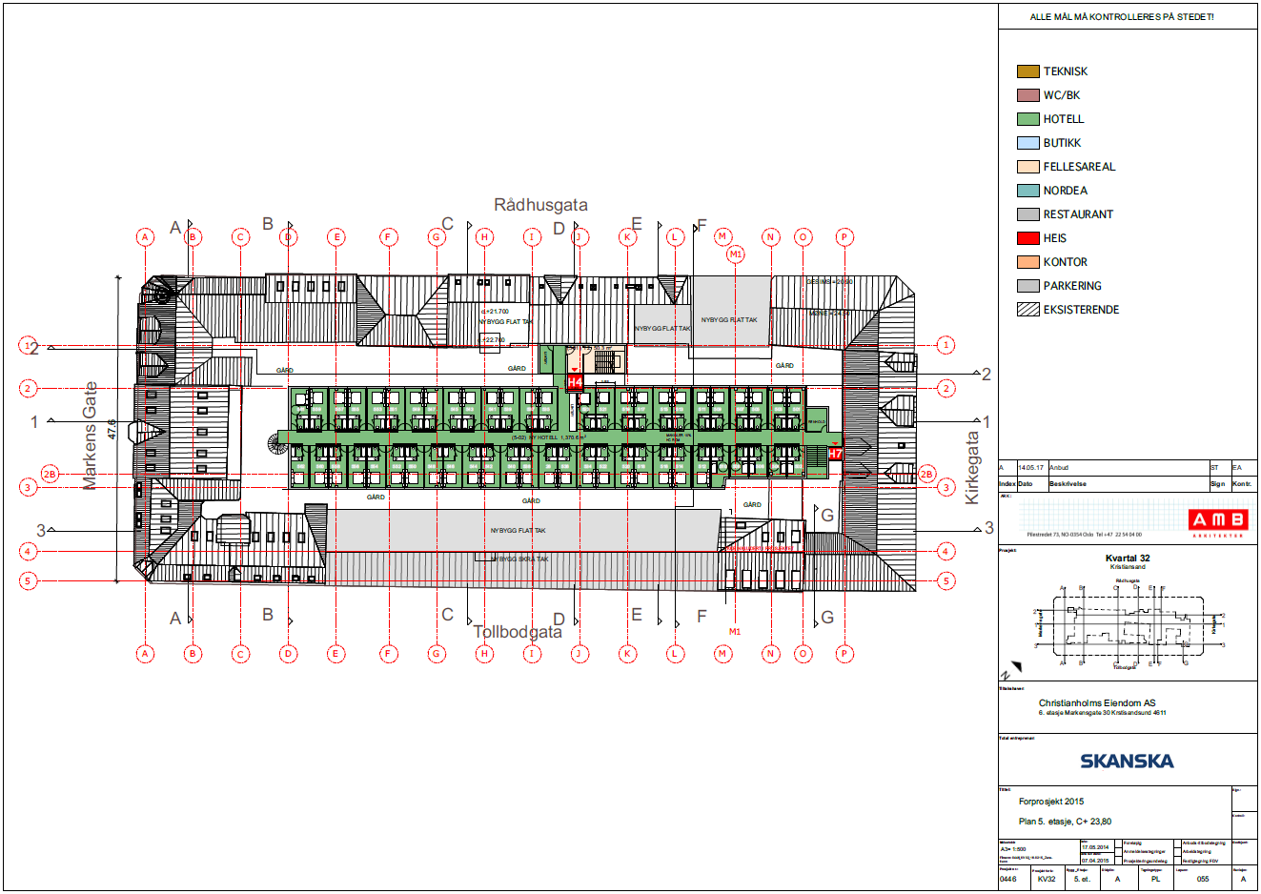Viewport: 1261px width, 894px height.
Task: Click the "6. etasje Markensgate 30" address line
Action: point(1102,713)
